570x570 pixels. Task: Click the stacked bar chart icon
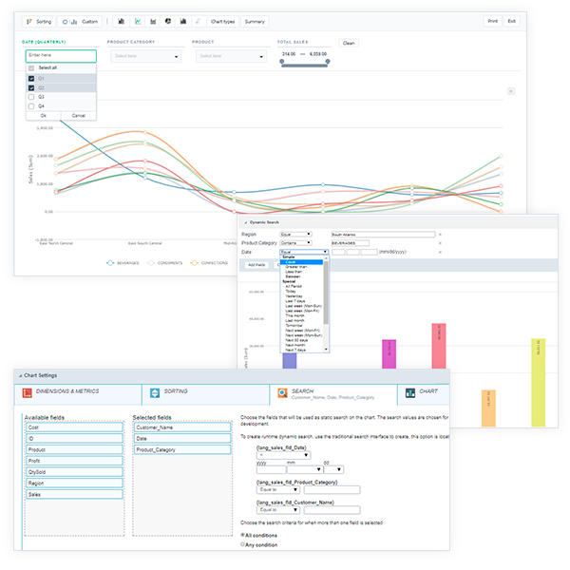click(183, 20)
